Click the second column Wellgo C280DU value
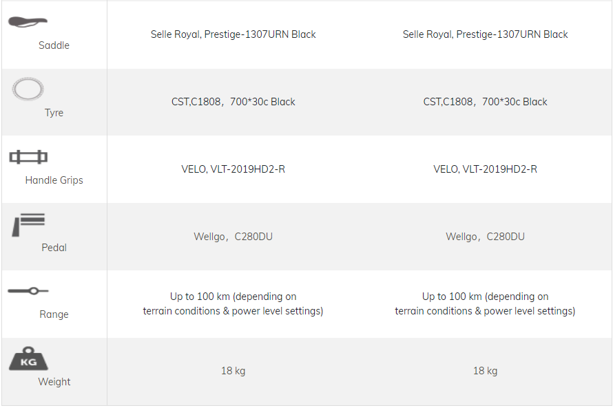Viewport: 613px width, 408px height. [x=485, y=237]
